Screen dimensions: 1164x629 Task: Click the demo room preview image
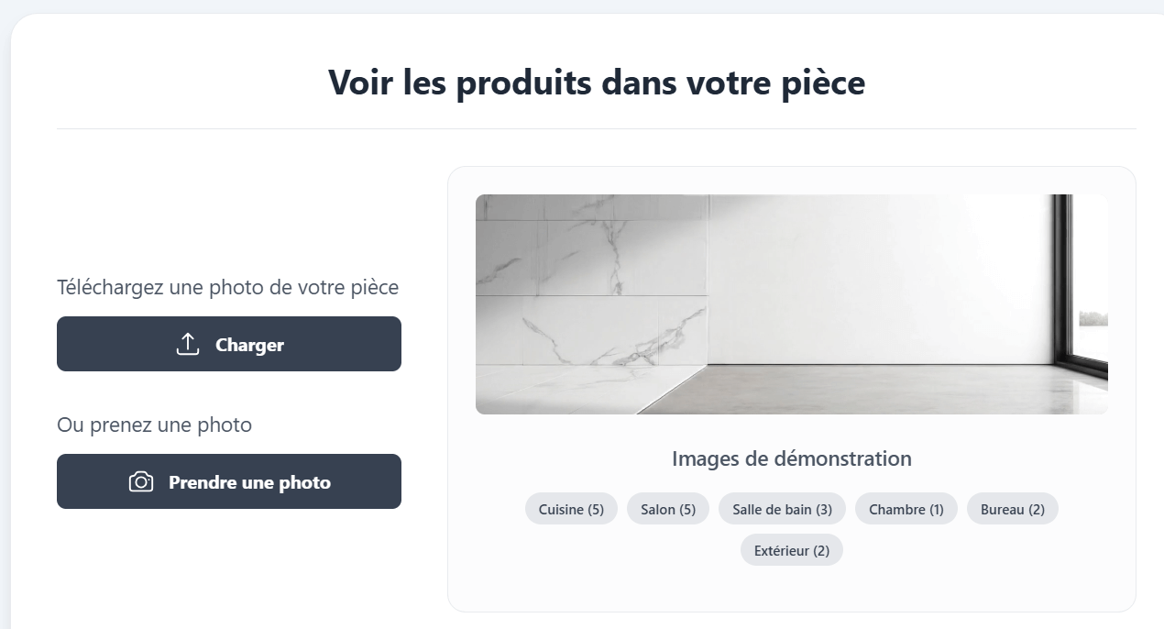coord(791,303)
